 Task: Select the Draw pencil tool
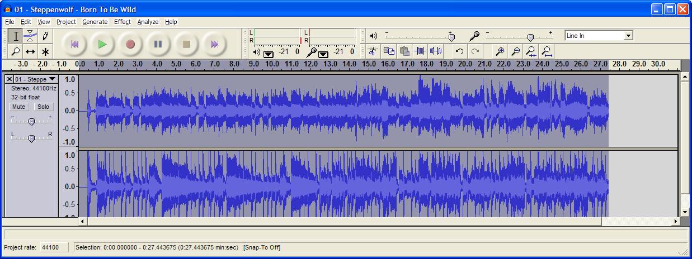click(x=45, y=36)
